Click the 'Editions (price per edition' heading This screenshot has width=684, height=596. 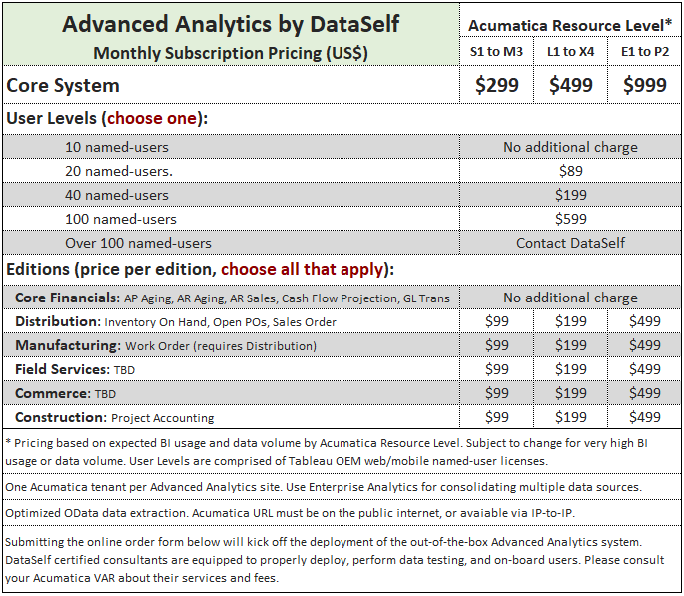(200, 269)
